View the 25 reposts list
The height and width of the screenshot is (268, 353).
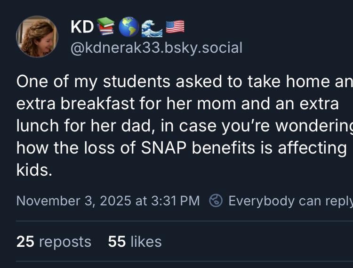(54, 242)
